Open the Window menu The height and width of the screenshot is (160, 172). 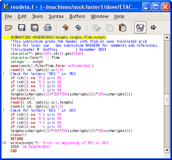pos(100,16)
